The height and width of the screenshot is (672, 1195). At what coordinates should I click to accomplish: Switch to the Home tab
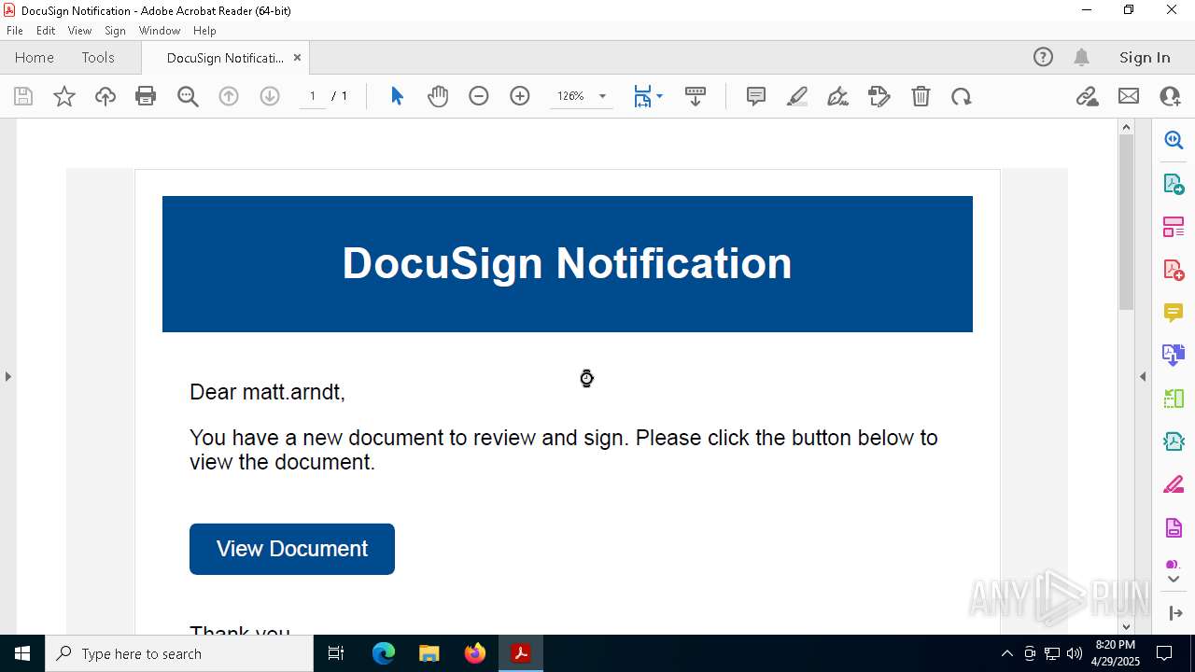pos(35,57)
